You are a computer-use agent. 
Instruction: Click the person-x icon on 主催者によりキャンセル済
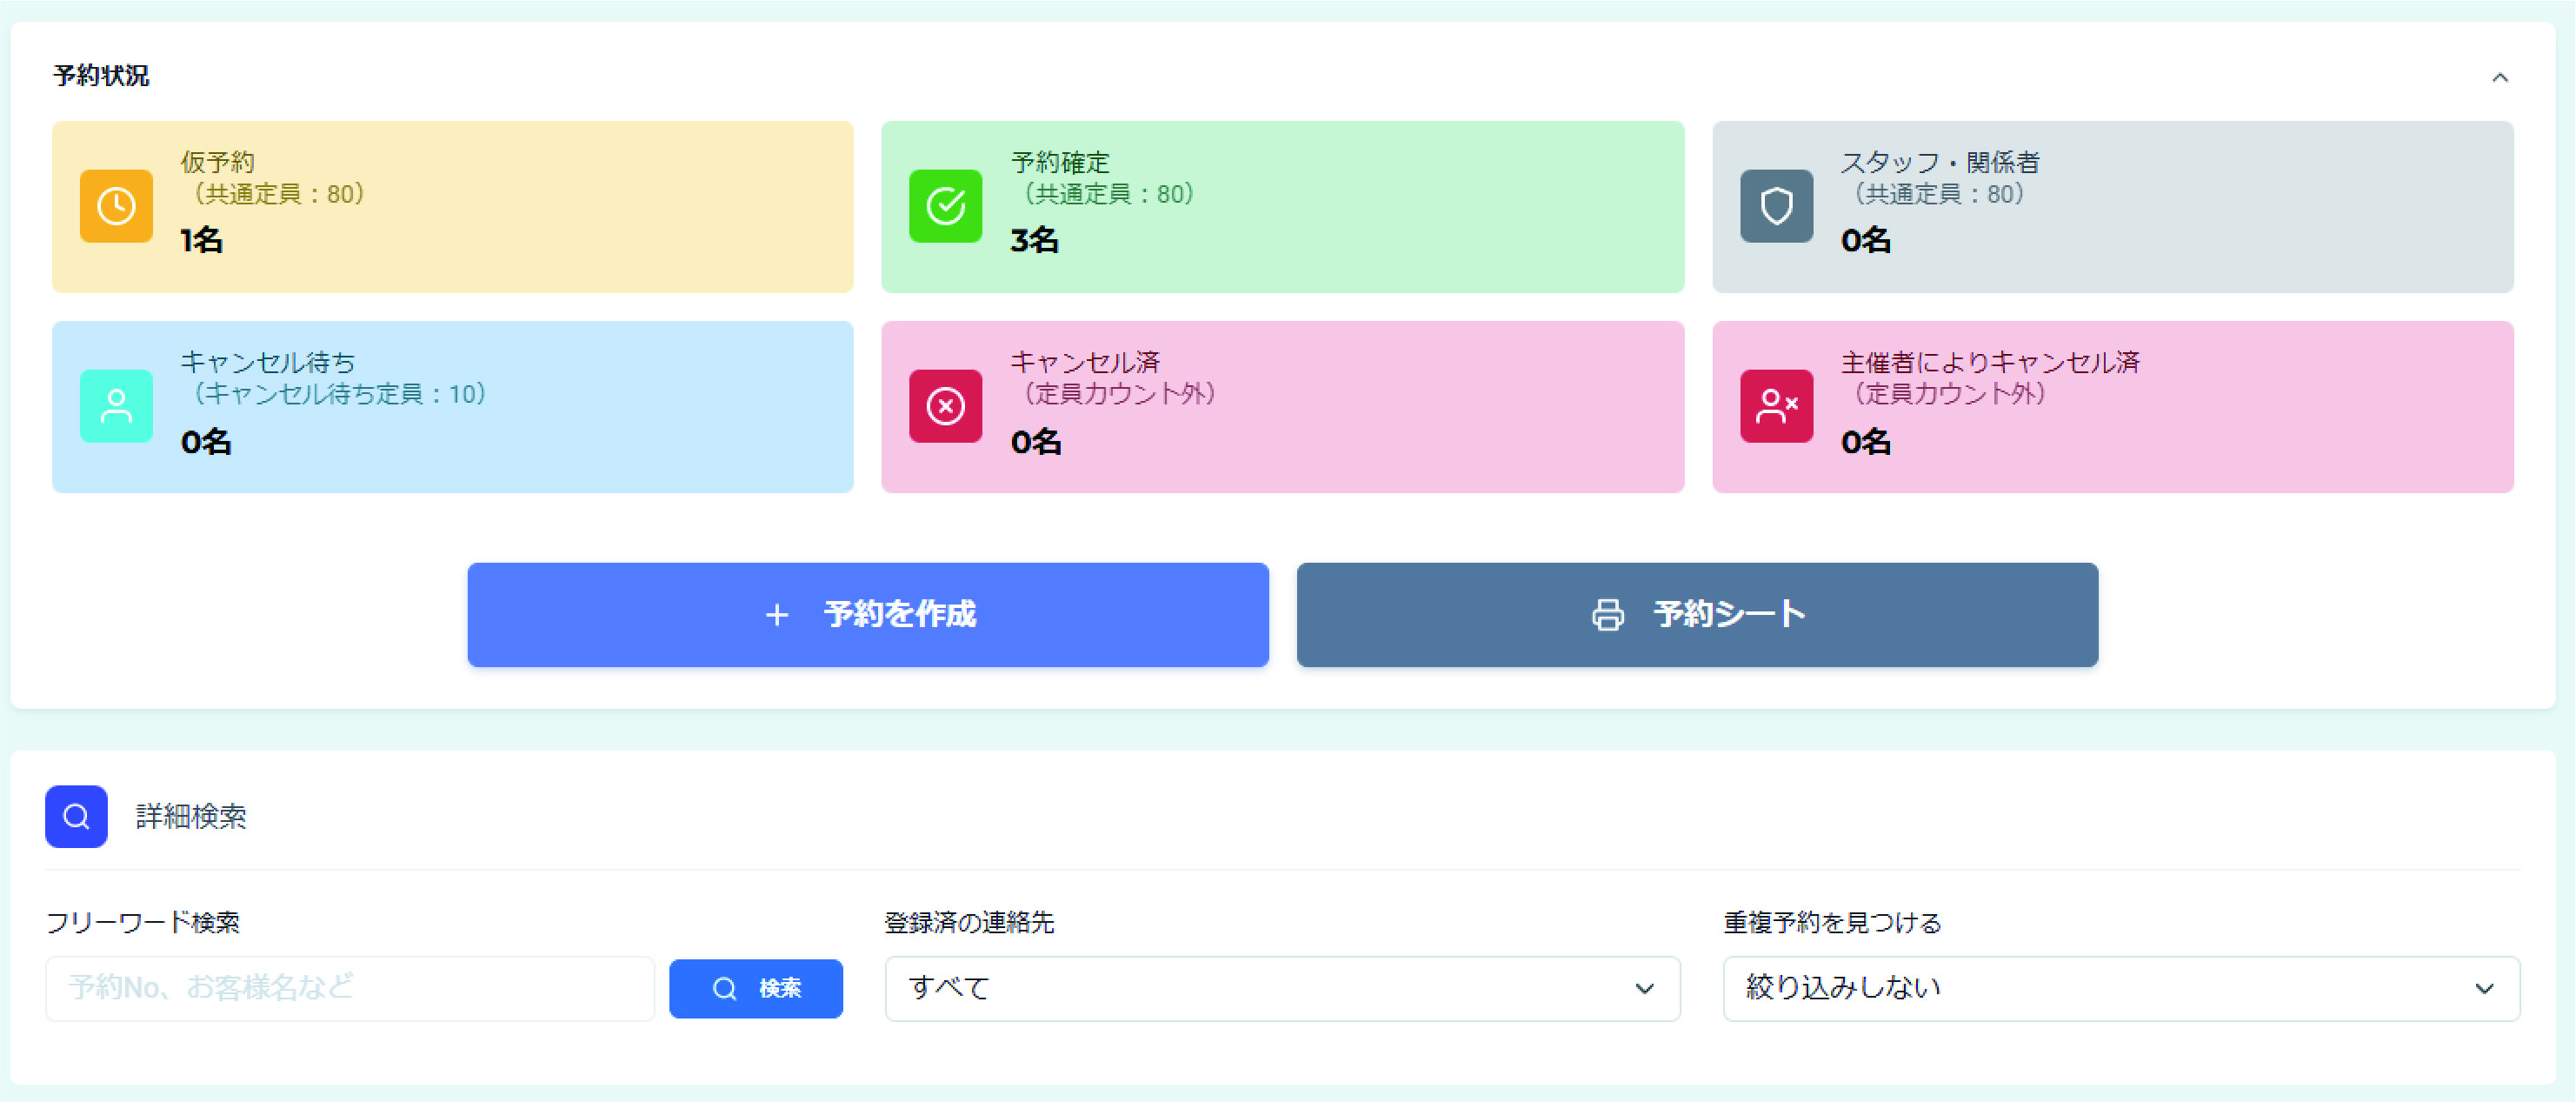1776,406
